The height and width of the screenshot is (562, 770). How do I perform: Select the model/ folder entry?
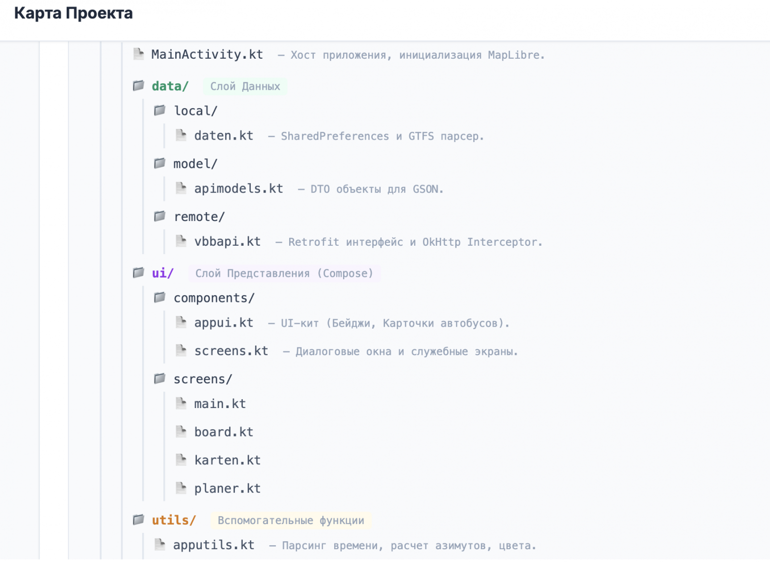pyautogui.click(x=195, y=164)
